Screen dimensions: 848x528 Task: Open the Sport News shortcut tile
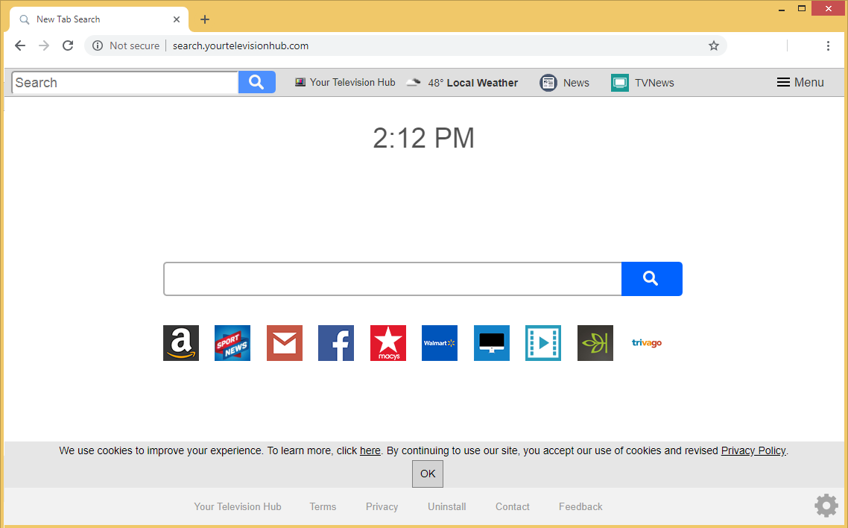pos(232,343)
